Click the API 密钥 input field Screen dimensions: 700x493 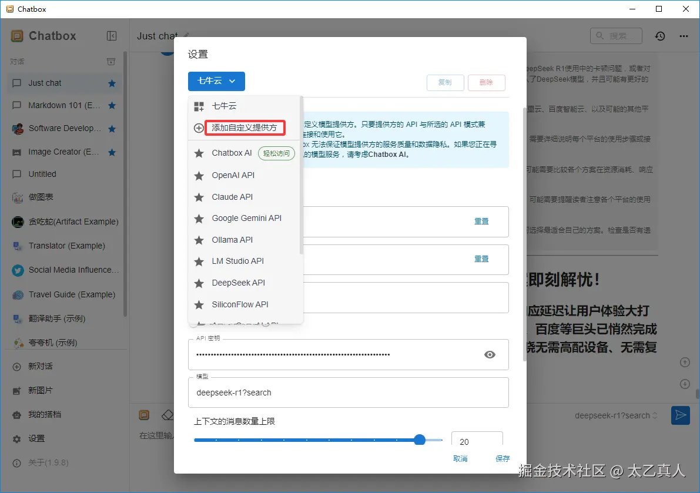coord(348,355)
